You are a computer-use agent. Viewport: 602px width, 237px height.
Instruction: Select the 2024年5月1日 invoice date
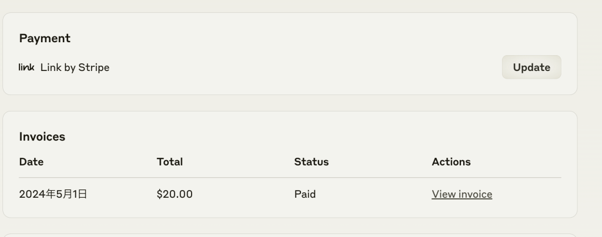(x=53, y=194)
